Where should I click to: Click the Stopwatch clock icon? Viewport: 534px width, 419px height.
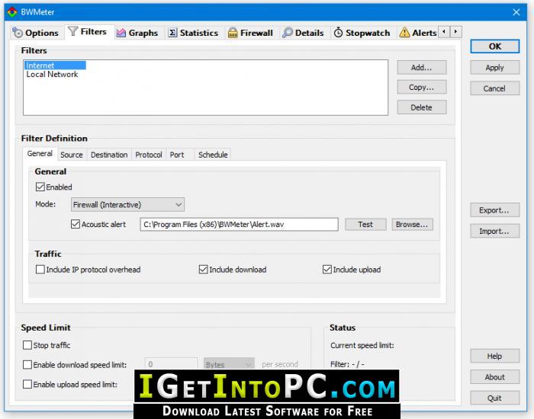click(x=338, y=33)
